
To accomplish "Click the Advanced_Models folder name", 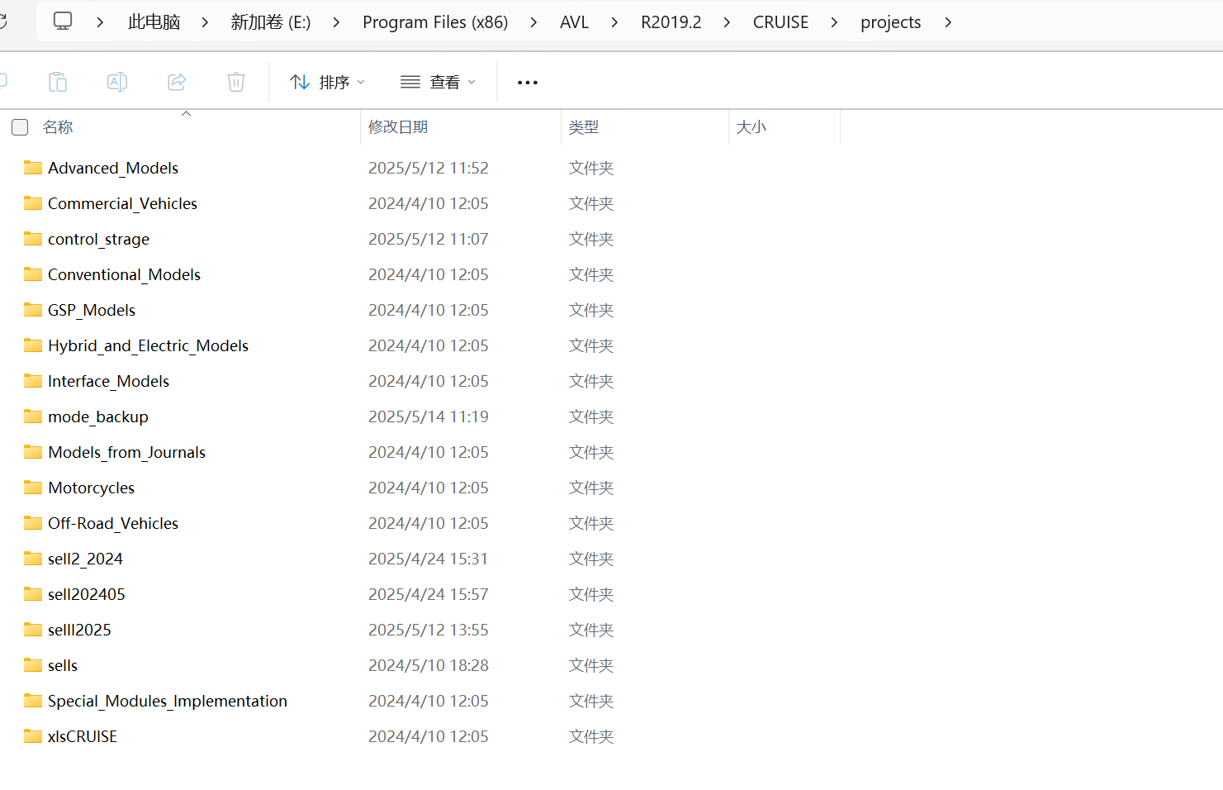I will coord(113,168).
